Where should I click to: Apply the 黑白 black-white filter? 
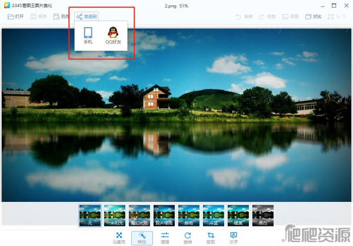tap(262, 215)
